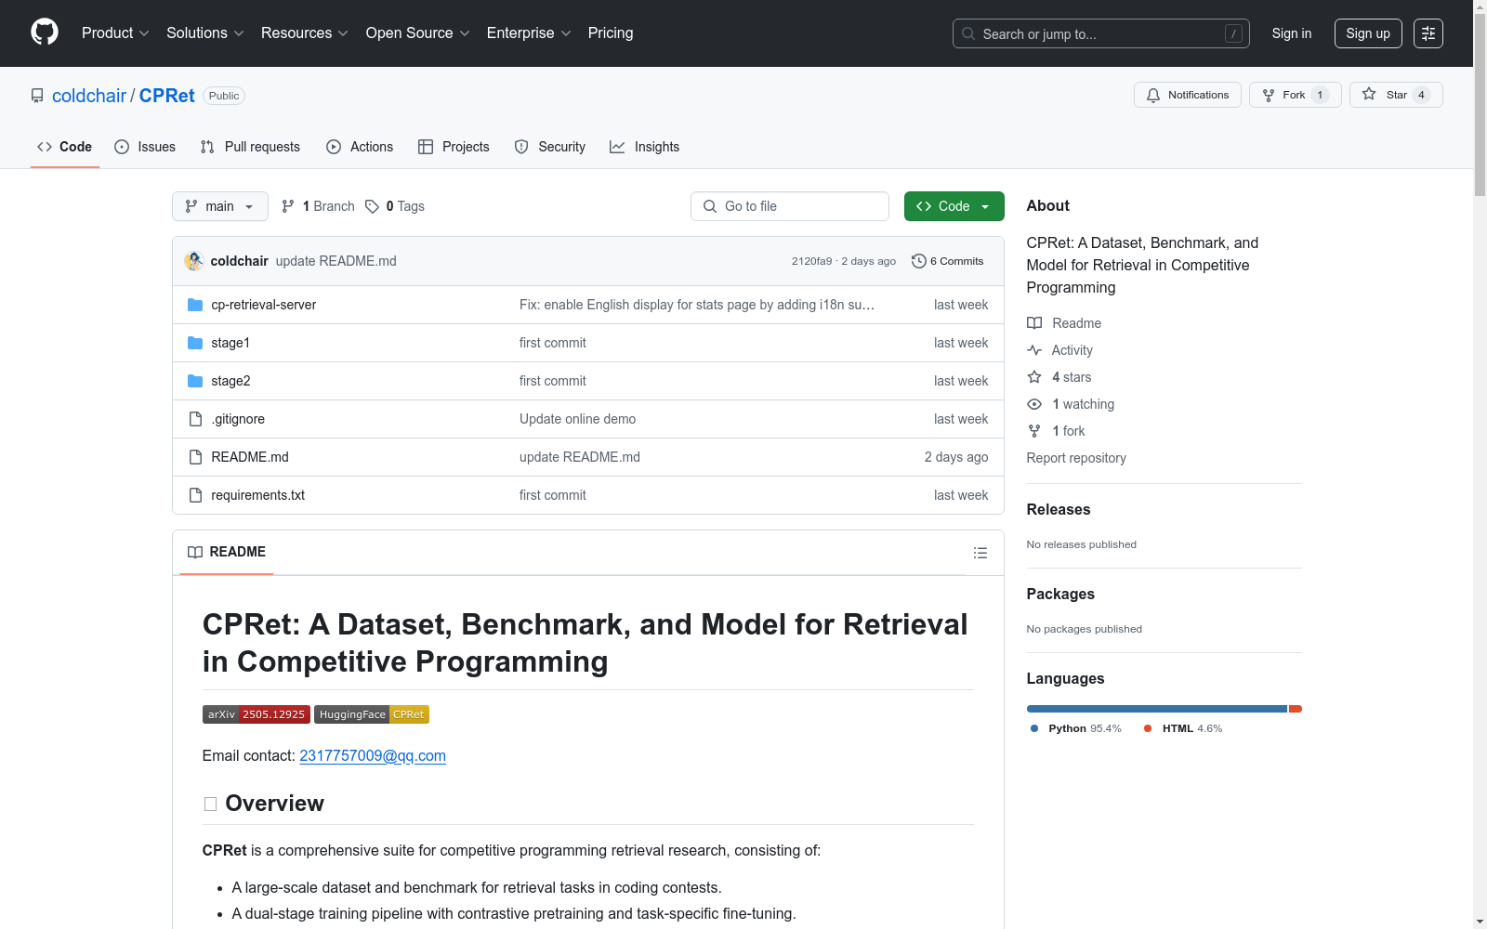Click the fork count badge 1
1487x929 pixels.
(x=1320, y=95)
